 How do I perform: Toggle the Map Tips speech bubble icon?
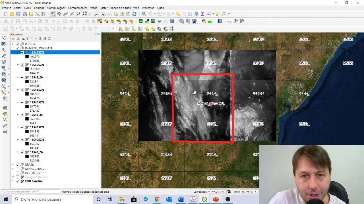click(218, 13)
